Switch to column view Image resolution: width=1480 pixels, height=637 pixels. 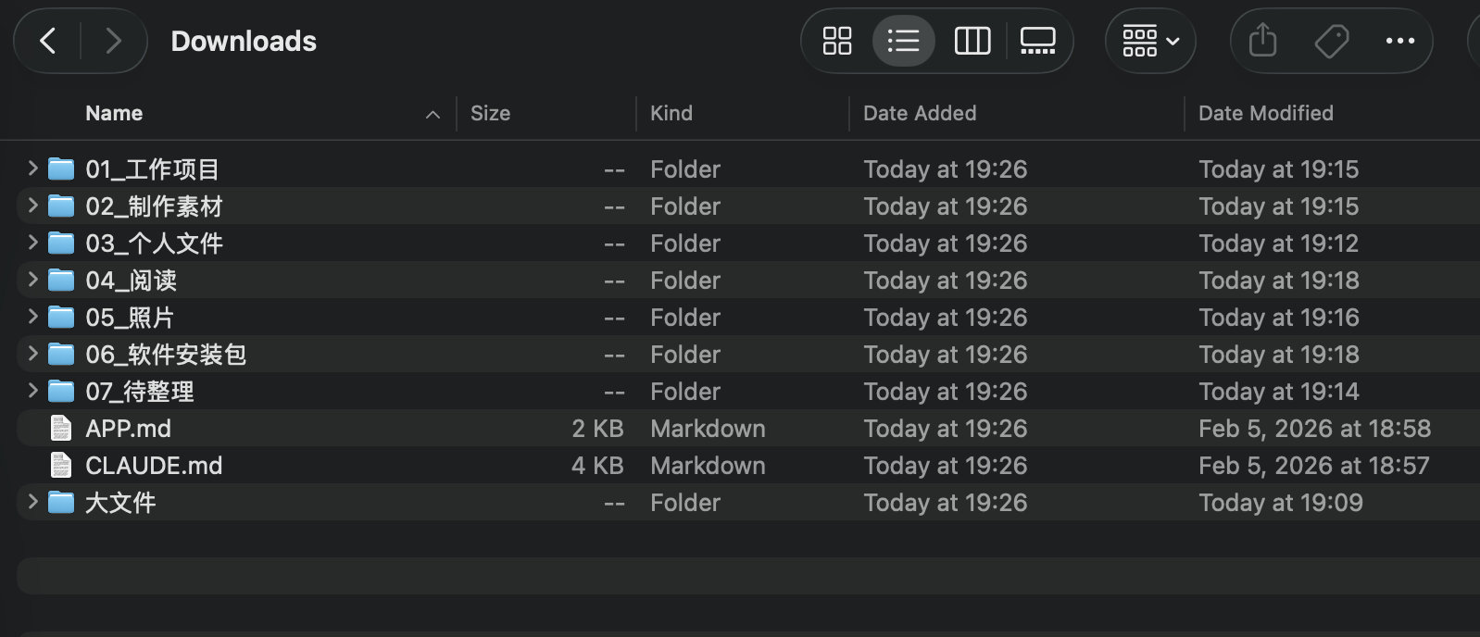[972, 41]
